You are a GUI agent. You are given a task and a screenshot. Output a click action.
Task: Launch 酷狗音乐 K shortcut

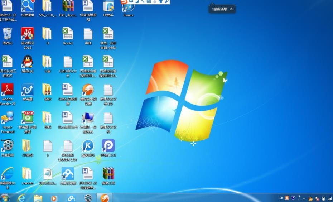coord(88,148)
